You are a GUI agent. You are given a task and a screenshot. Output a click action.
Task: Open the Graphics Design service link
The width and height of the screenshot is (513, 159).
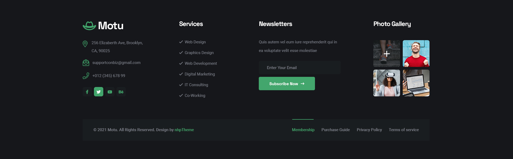coord(199,53)
